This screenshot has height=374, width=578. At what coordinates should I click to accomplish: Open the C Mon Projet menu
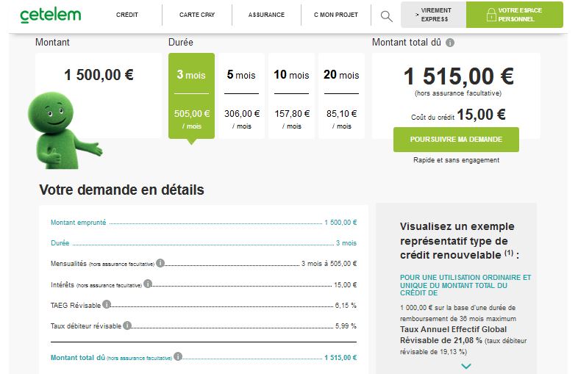(335, 15)
